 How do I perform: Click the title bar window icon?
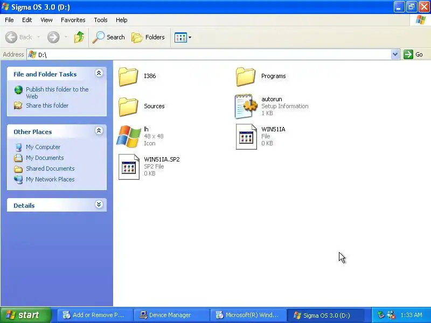pyautogui.click(x=5, y=7)
